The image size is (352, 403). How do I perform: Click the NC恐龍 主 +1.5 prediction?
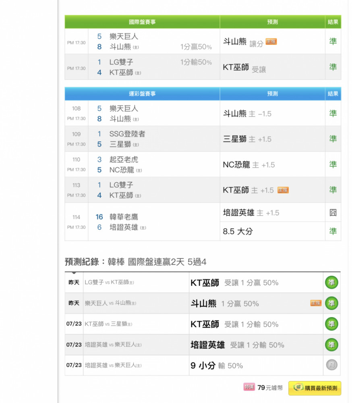[249, 164]
